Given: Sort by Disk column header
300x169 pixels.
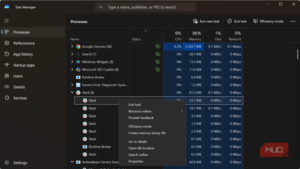Looking at the screenshot, I should click(213, 36).
